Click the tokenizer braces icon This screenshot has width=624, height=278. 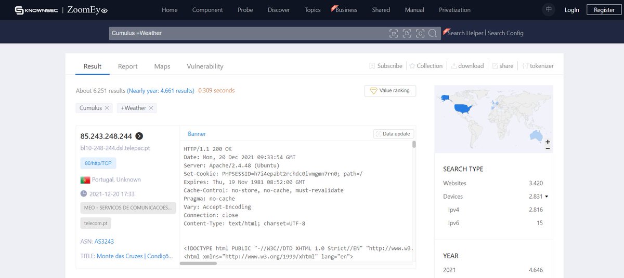pos(525,66)
